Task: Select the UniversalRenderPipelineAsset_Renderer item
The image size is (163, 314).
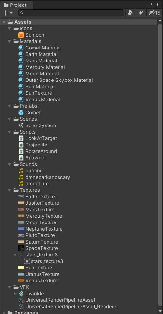Action: pyautogui.click(x=68, y=307)
